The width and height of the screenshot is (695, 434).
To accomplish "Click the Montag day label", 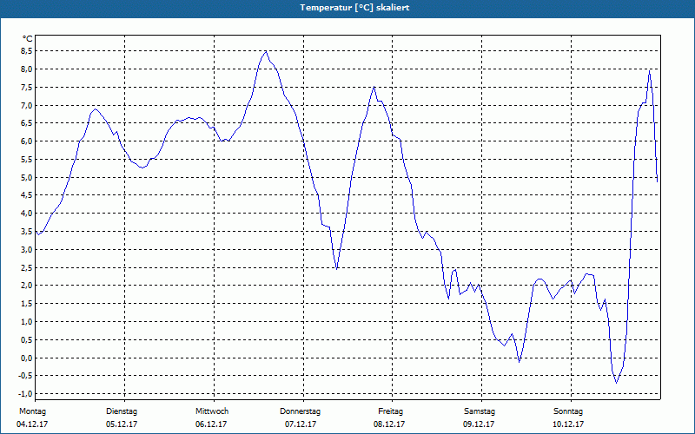I will pos(32,411).
